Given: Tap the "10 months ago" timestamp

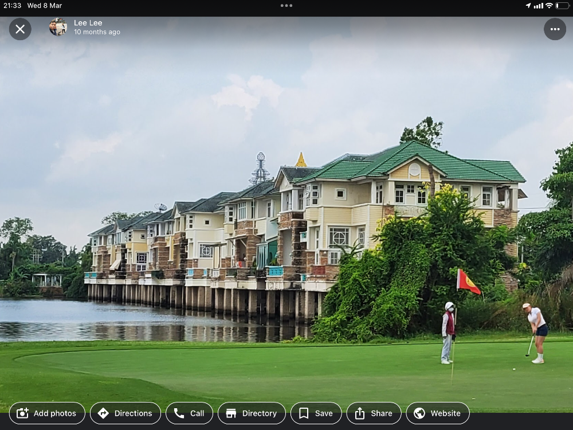Looking at the screenshot, I should 97,32.
